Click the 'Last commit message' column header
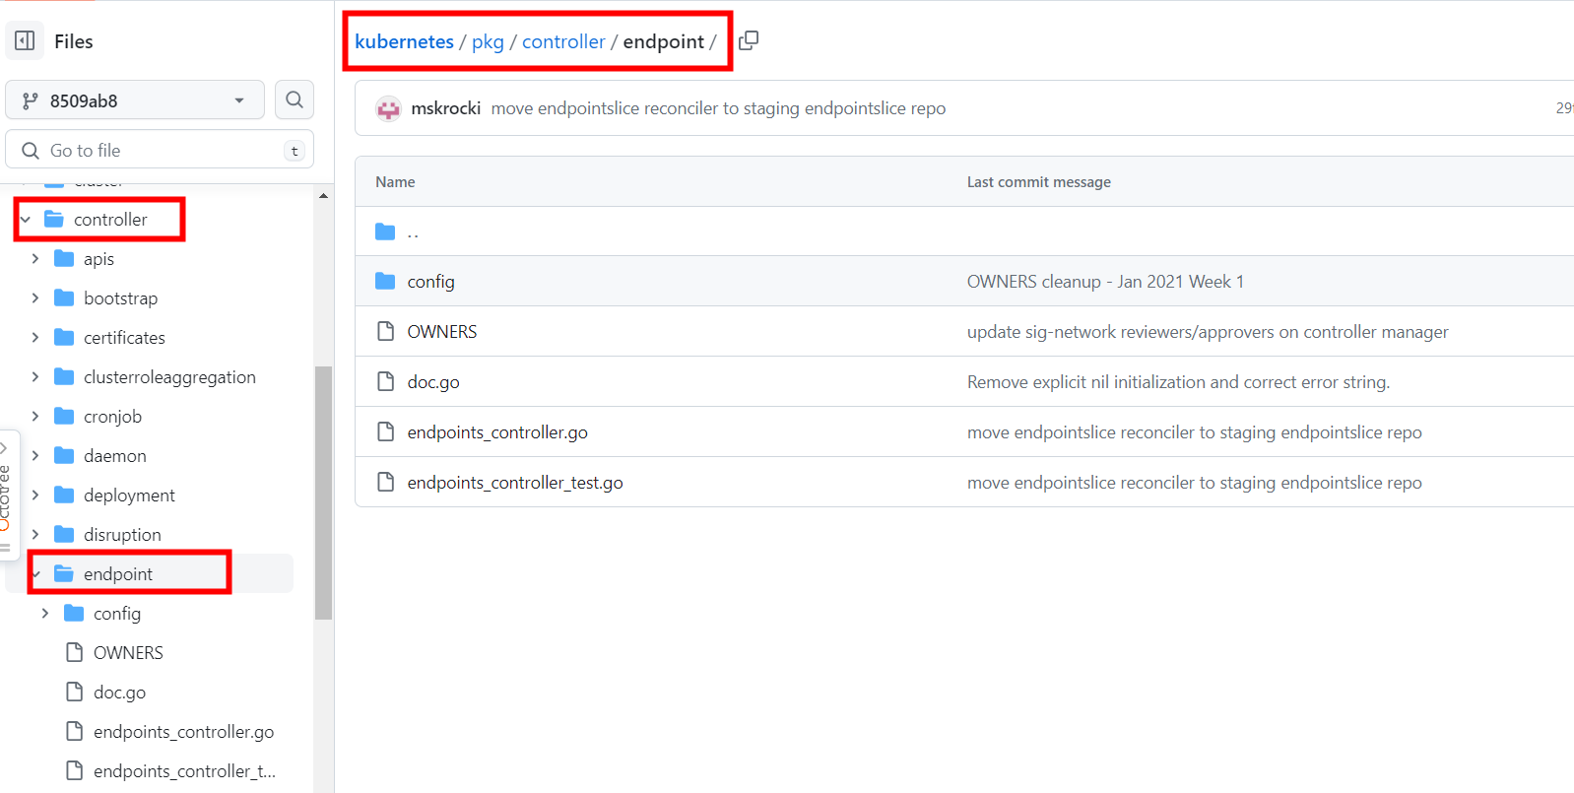This screenshot has width=1574, height=793. (x=1039, y=182)
